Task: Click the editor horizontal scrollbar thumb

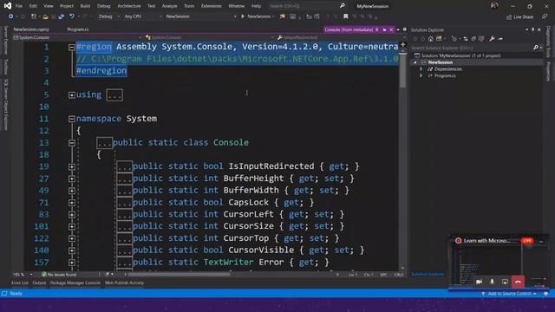Action: [x=179, y=275]
